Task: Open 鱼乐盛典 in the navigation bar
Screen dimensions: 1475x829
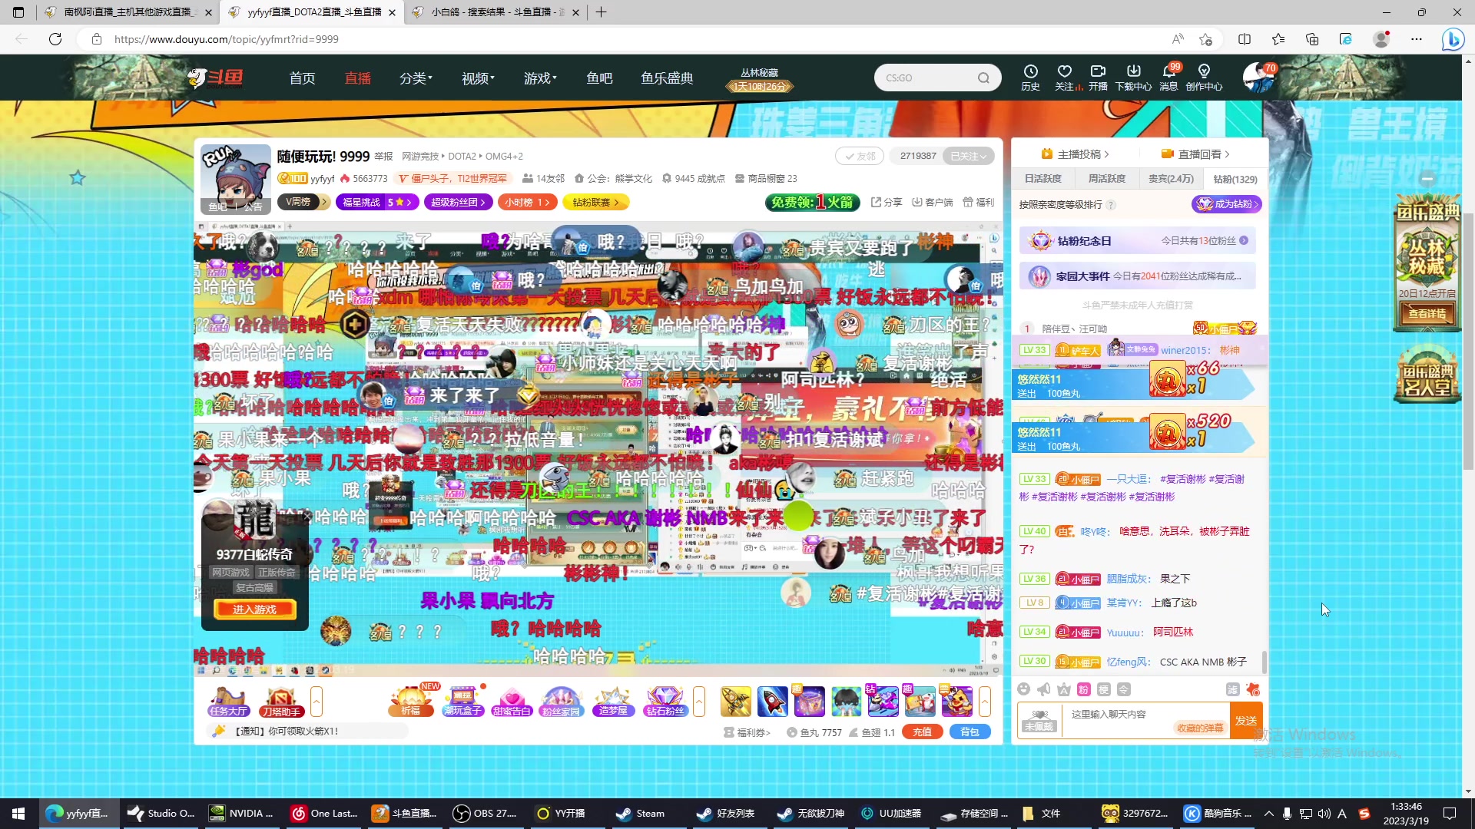Action: [667, 78]
